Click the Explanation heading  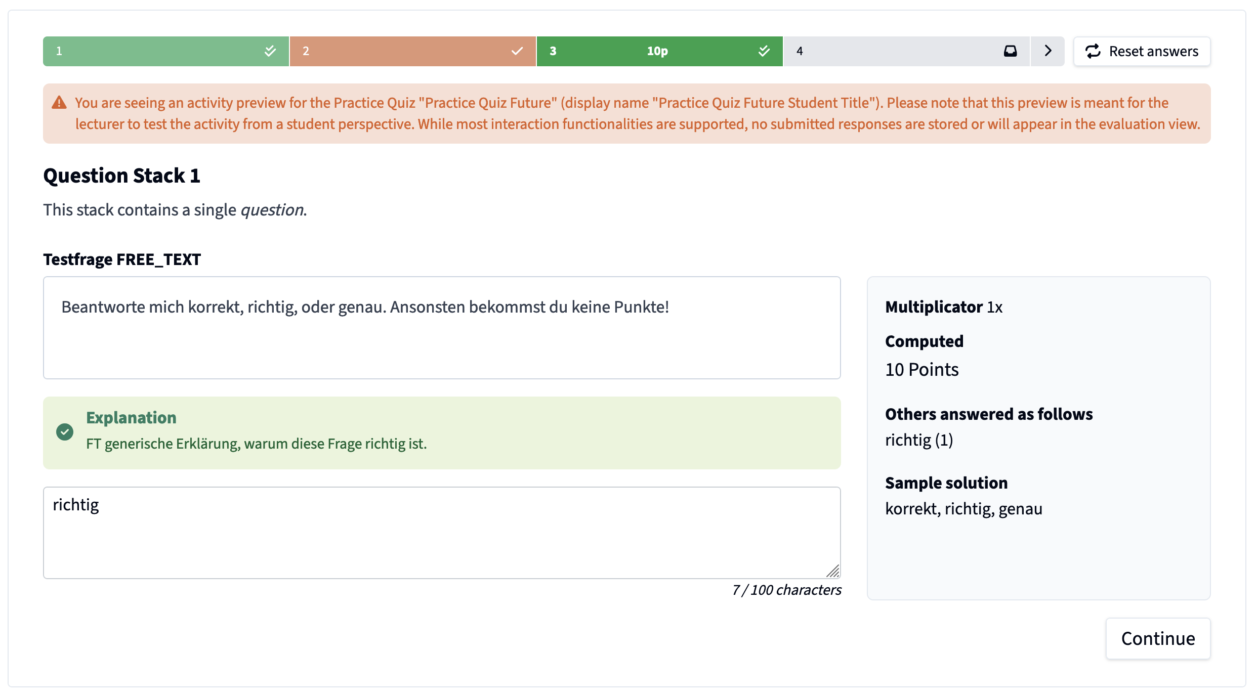(x=131, y=417)
